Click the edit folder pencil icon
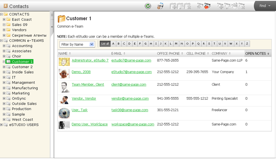Image resolution: width=276 pixels, height=159 pixels. pos(180,6)
